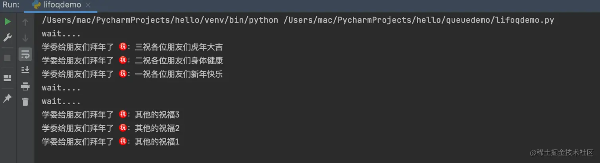
Task: Toggle scroll to end of output
Action: click(25, 70)
